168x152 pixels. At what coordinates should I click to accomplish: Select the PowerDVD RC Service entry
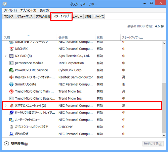31,70
